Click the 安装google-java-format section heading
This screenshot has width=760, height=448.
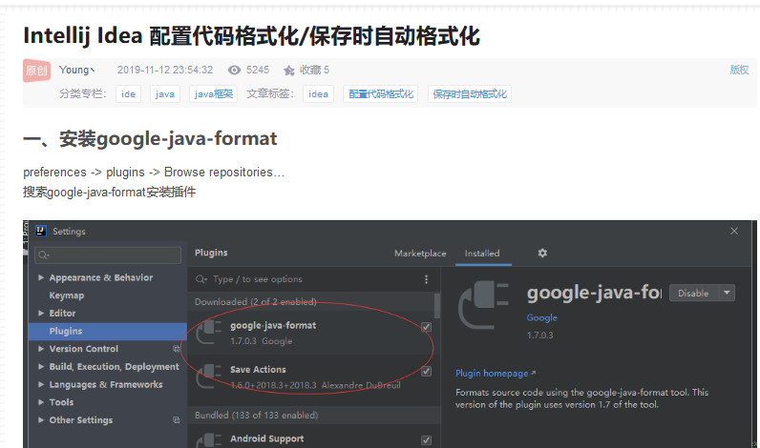(x=150, y=139)
